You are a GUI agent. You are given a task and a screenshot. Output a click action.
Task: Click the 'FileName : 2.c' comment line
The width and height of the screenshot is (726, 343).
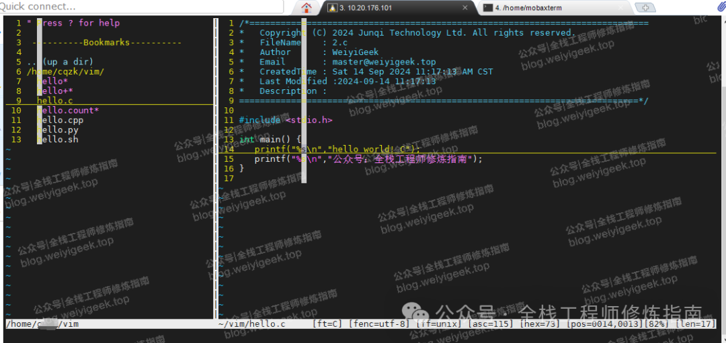[294, 42]
